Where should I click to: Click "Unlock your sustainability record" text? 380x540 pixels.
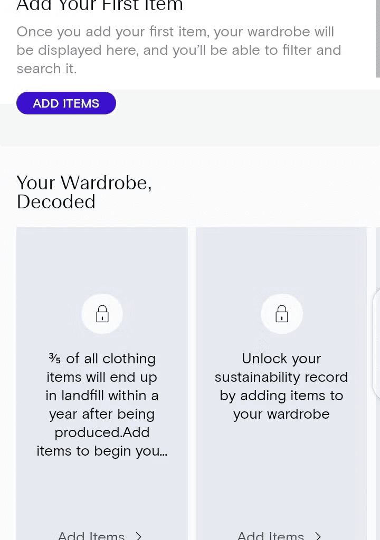(281, 368)
